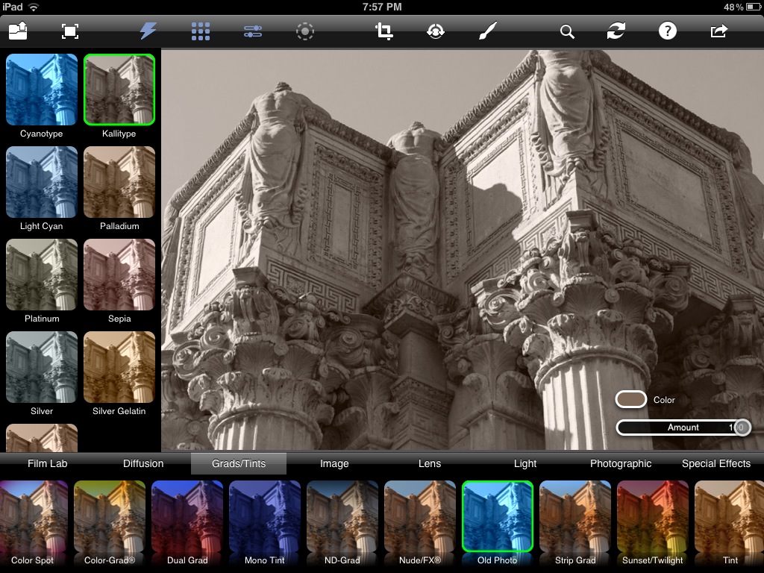The image size is (764, 573).
Task: Open the Color swatch picker
Action: 630,400
